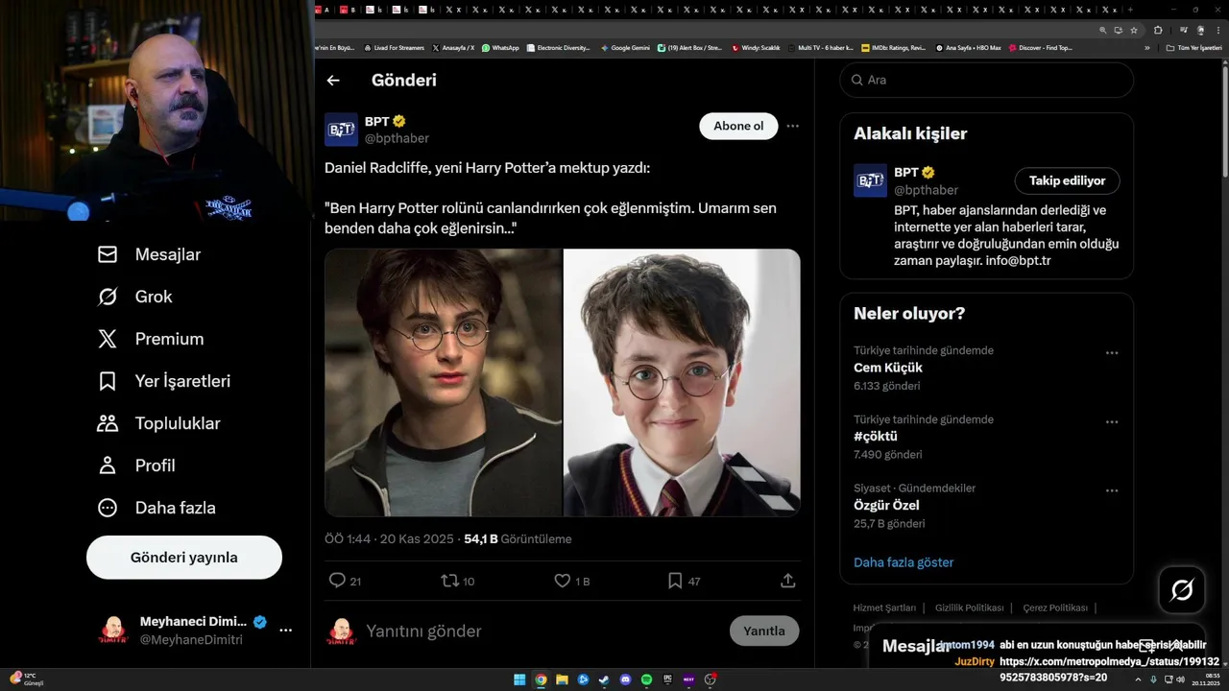Click the BPT avatar in the post header
The height and width of the screenshot is (691, 1229).
coord(341,130)
